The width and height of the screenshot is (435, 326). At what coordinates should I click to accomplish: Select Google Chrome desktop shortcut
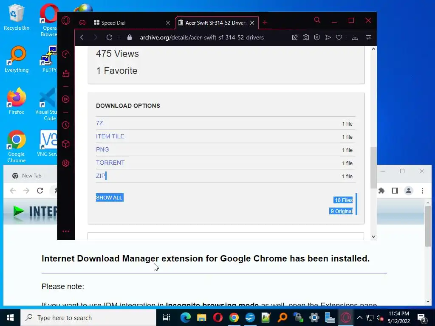click(x=17, y=146)
